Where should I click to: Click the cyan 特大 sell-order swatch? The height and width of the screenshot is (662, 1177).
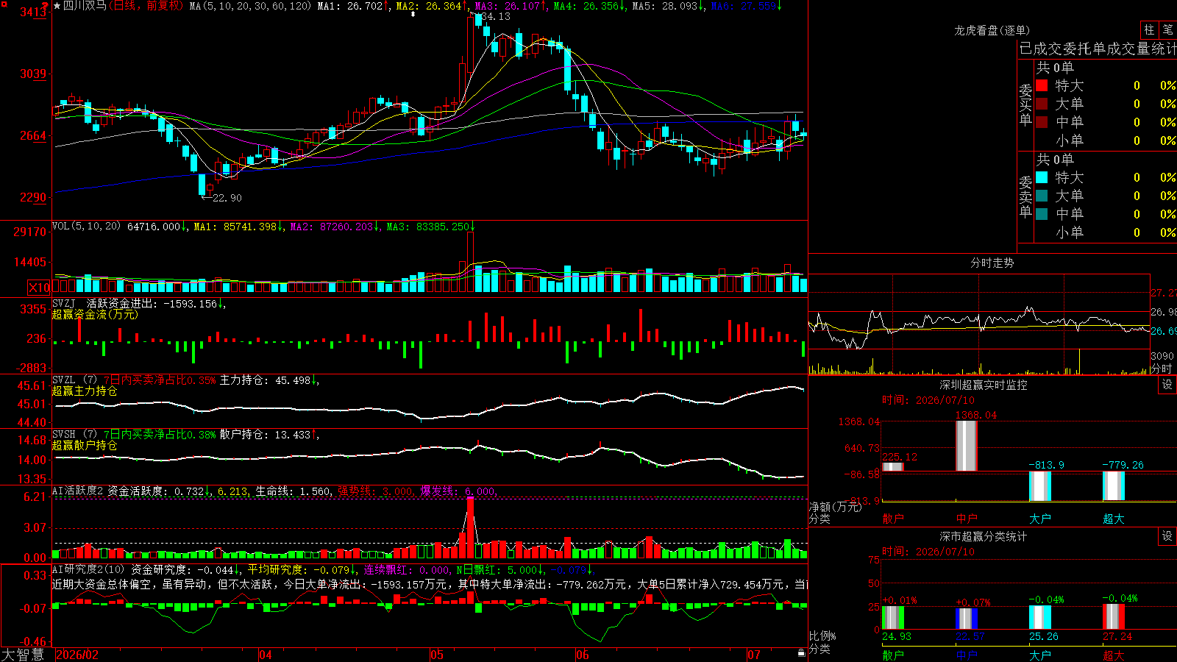(x=1042, y=177)
